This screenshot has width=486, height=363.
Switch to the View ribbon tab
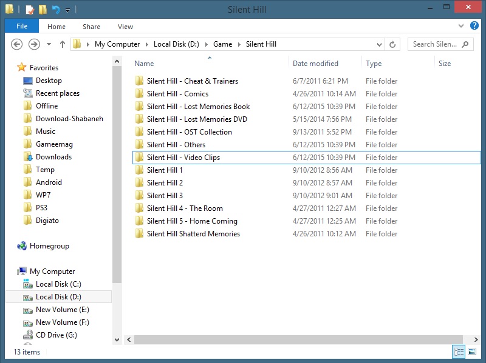tap(125, 27)
